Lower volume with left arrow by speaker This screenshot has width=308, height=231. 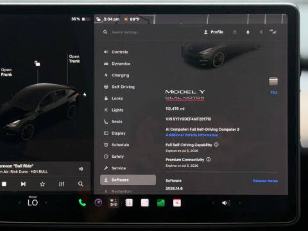pos(213,203)
